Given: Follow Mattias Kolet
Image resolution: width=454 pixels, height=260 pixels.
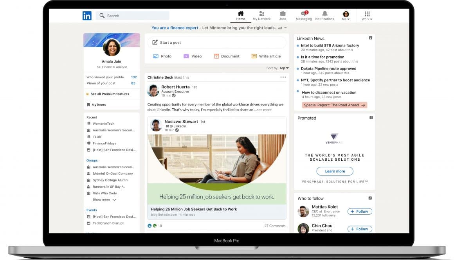Looking at the screenshot, I should click(359, 211).
